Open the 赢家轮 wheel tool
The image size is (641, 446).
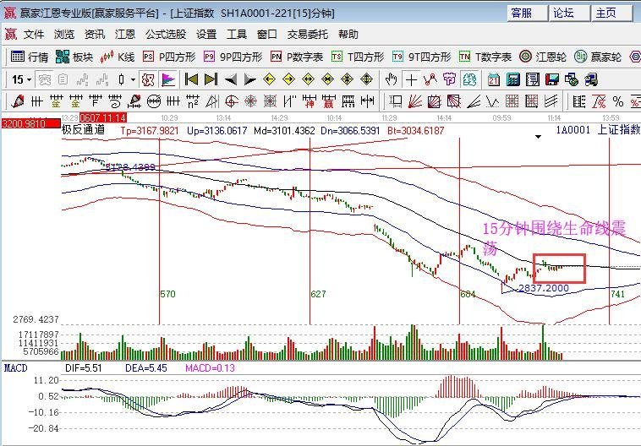[597, 57]
